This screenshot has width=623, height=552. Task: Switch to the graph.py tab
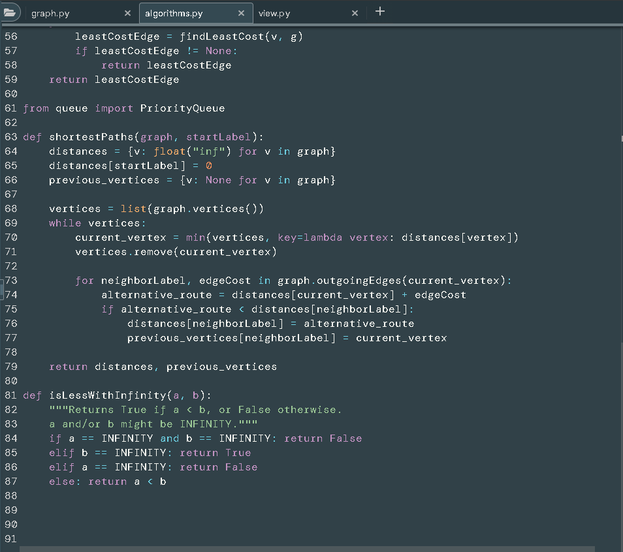[x=50, y=14]
